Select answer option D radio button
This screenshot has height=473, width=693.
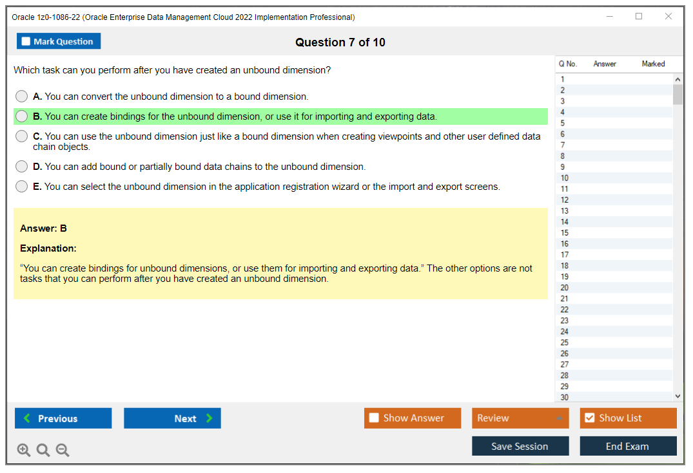(x=21, y=166)
